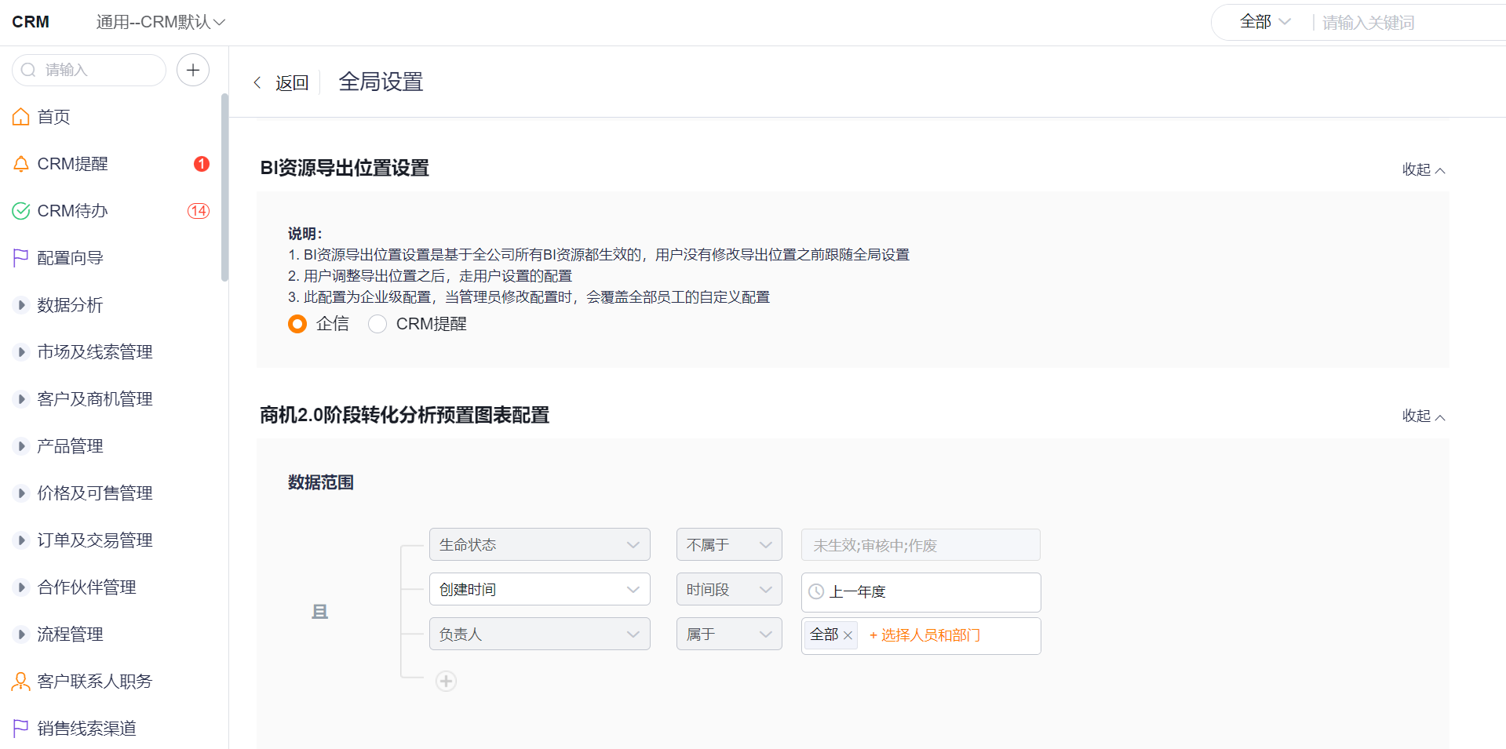The width and height of the screenshot is (1506, 749).
Task: Click the add-condition plus circle under 负责人 row
Action: point(446,681)
